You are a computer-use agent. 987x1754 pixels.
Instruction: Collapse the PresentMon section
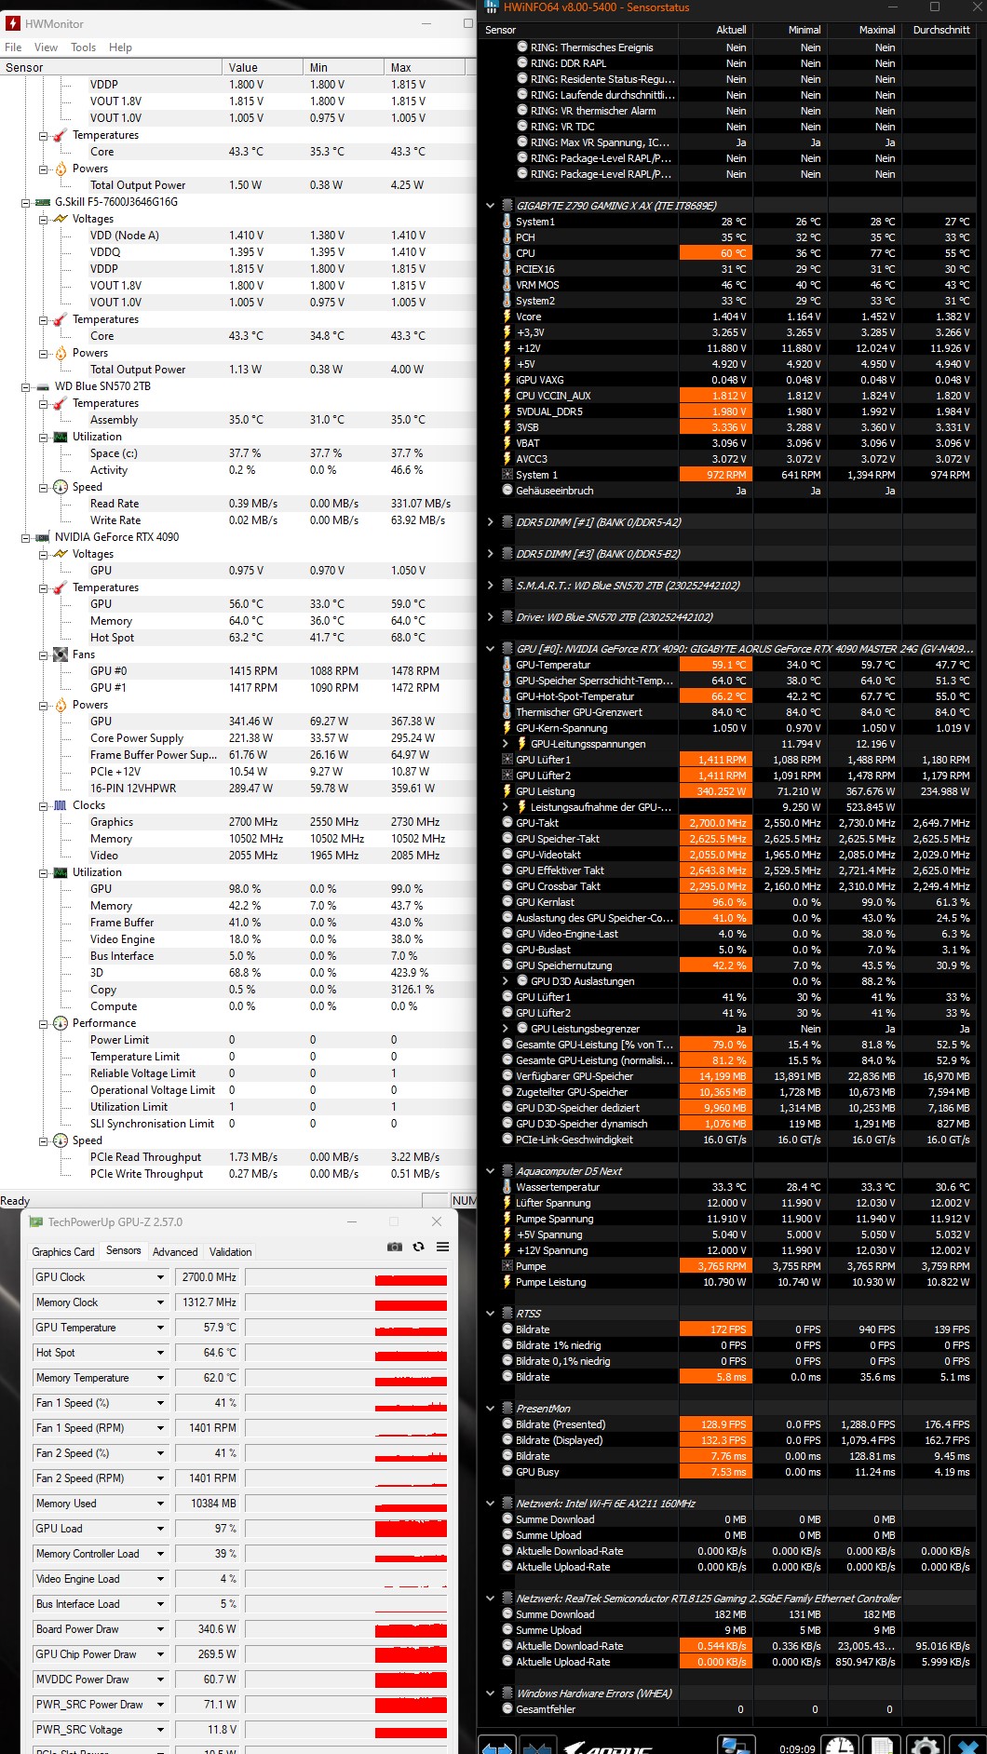click(491, 1409)
